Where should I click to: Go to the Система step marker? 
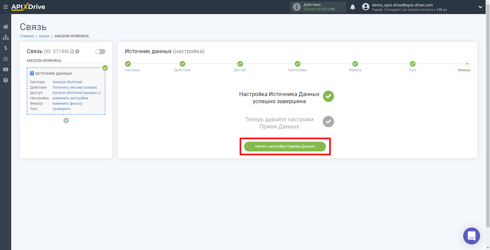tap(128, 64)
